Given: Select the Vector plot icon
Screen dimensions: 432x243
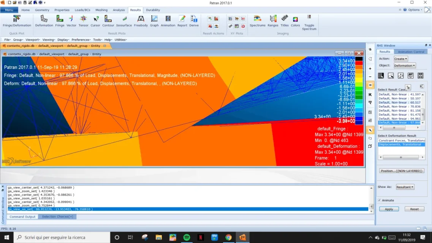Looking at the screenshot, I should pyautogui.click(x=71, y=21).
